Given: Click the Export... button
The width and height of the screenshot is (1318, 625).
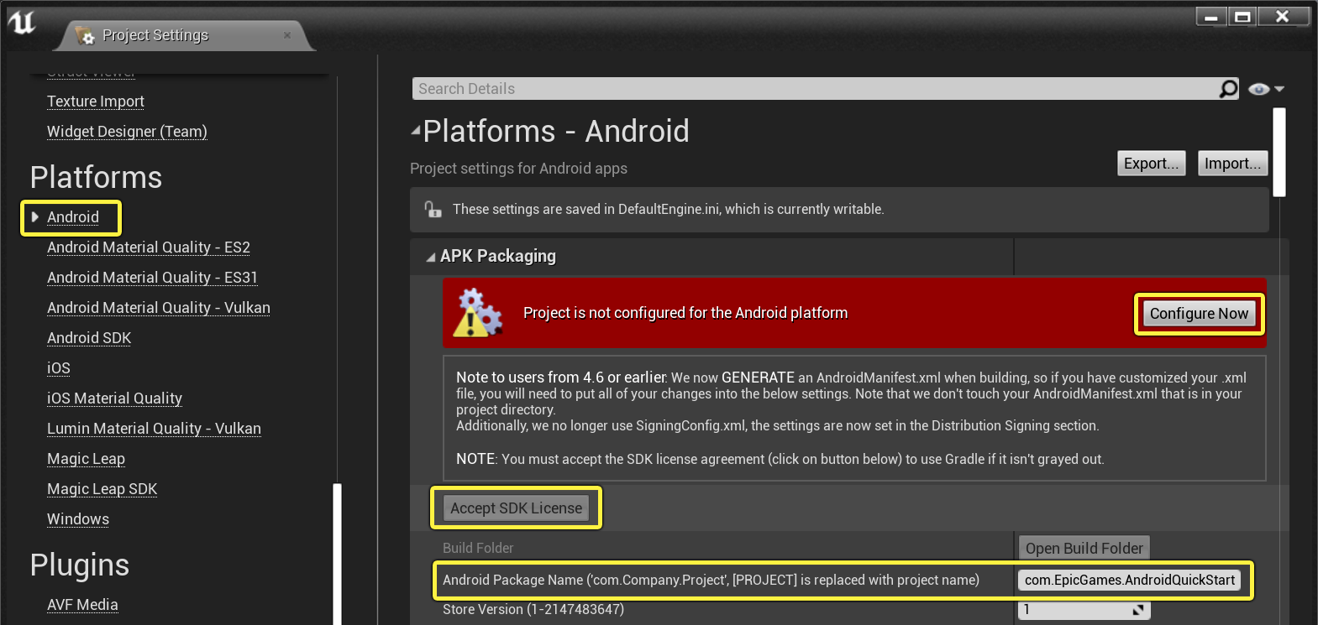Looking at the screenshot, I should (x=1151, y=164).
